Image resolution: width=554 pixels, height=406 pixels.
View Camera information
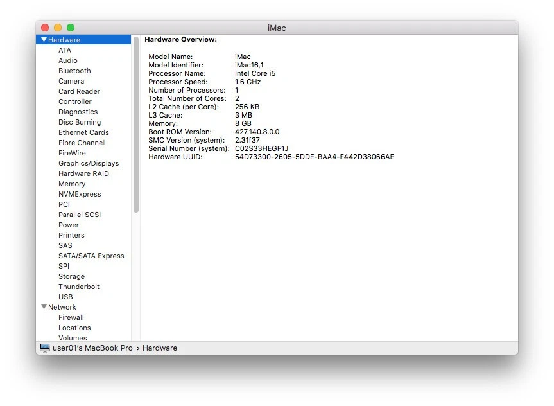pyautogui.click(x=71, y=81)
